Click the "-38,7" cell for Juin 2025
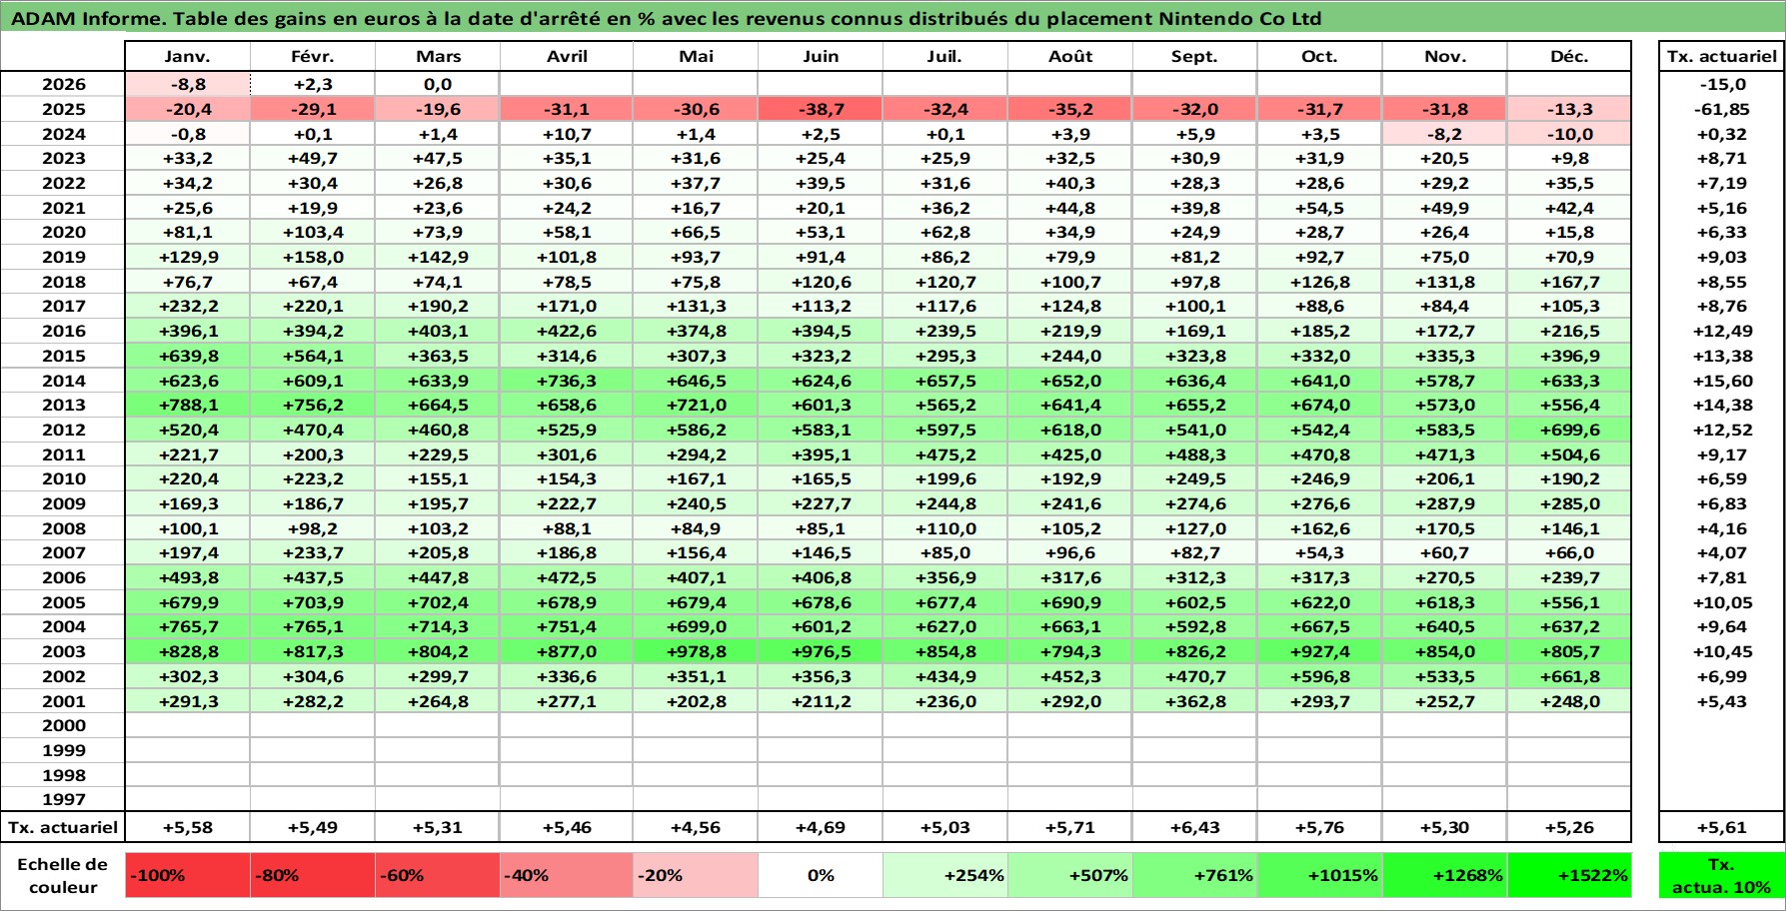 (x=821, y=109)
